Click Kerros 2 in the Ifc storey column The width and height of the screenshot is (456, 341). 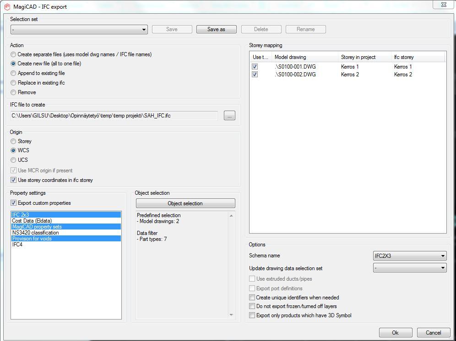coord(403,75)
